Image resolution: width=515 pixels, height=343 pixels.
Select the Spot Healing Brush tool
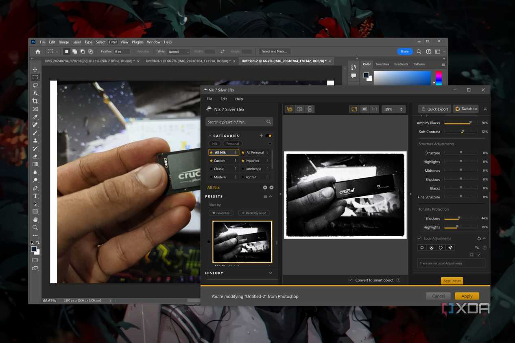coord(35,125)
